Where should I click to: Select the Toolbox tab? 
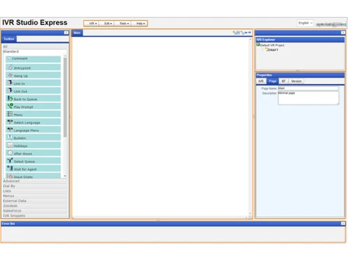pos(9,39)
